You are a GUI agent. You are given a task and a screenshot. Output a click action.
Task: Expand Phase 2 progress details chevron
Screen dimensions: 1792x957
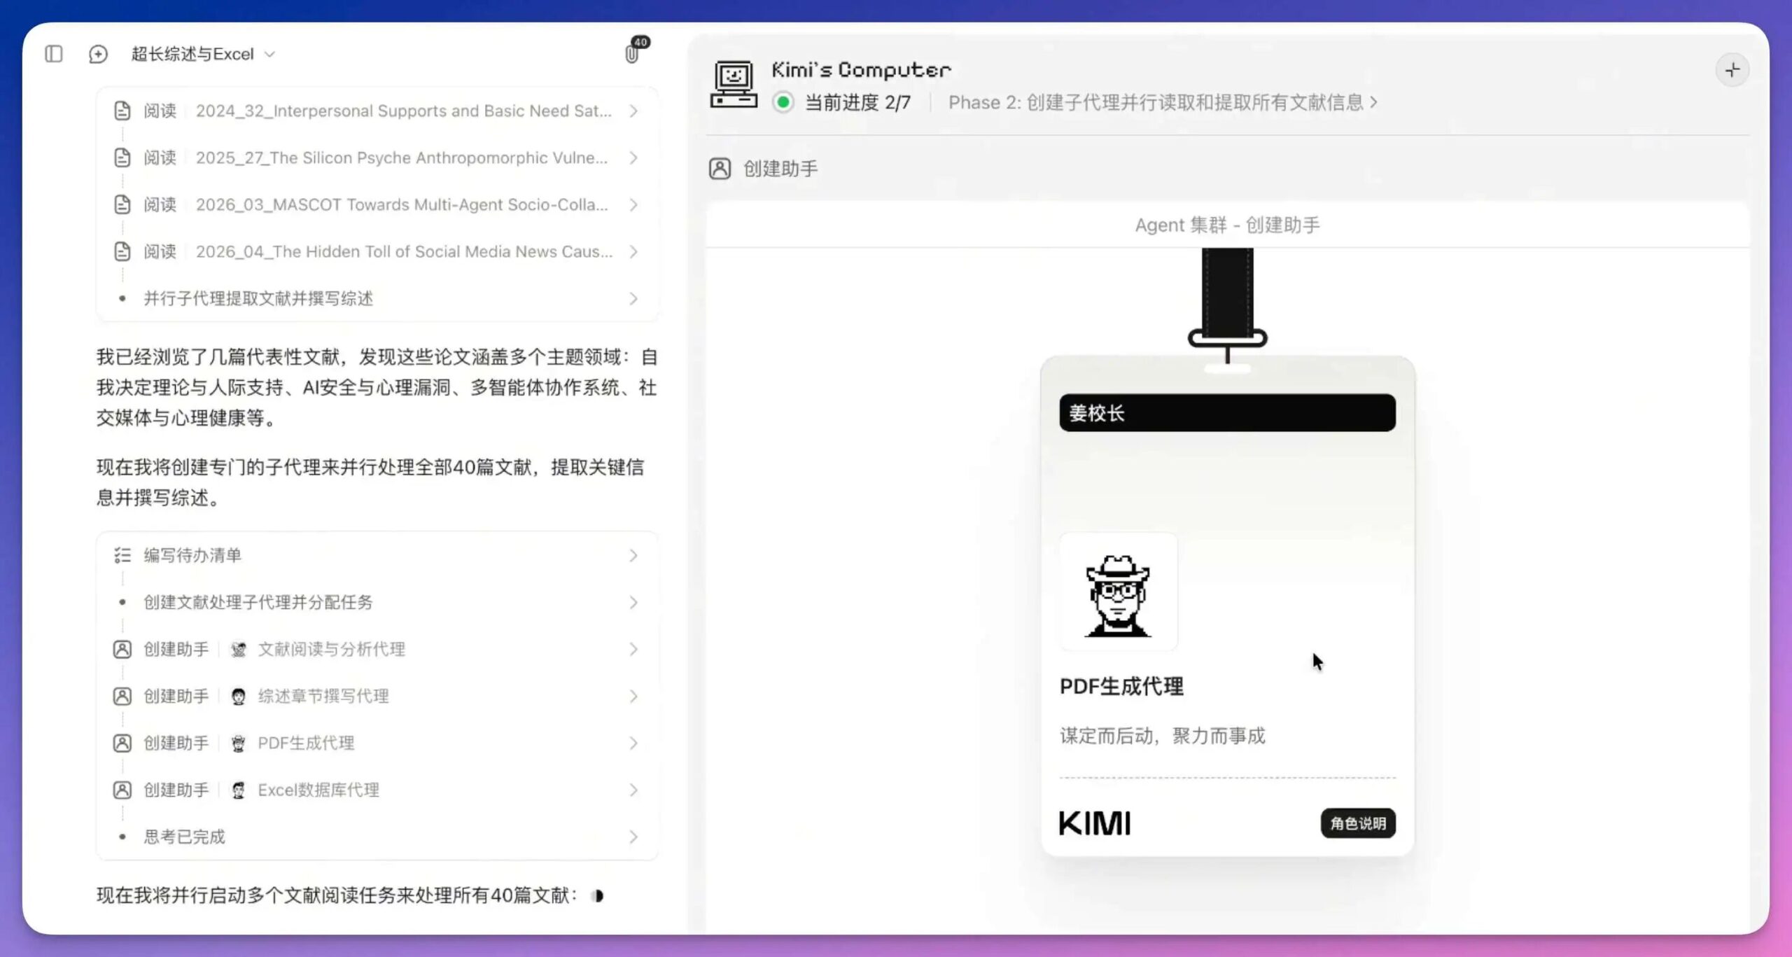(1375, 102)
